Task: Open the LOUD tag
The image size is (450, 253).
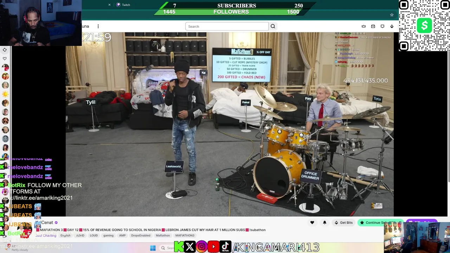Action: click(x=94, y=235)
